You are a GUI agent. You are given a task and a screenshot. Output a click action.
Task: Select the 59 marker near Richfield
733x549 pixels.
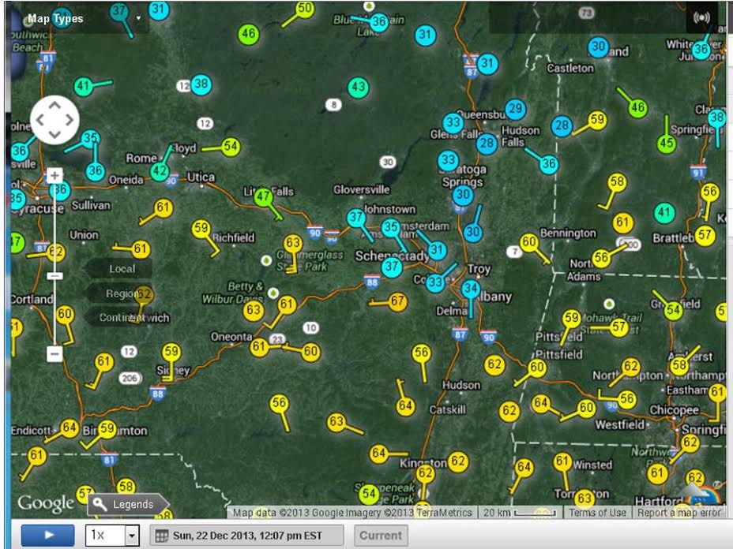[x=201, y=228]
